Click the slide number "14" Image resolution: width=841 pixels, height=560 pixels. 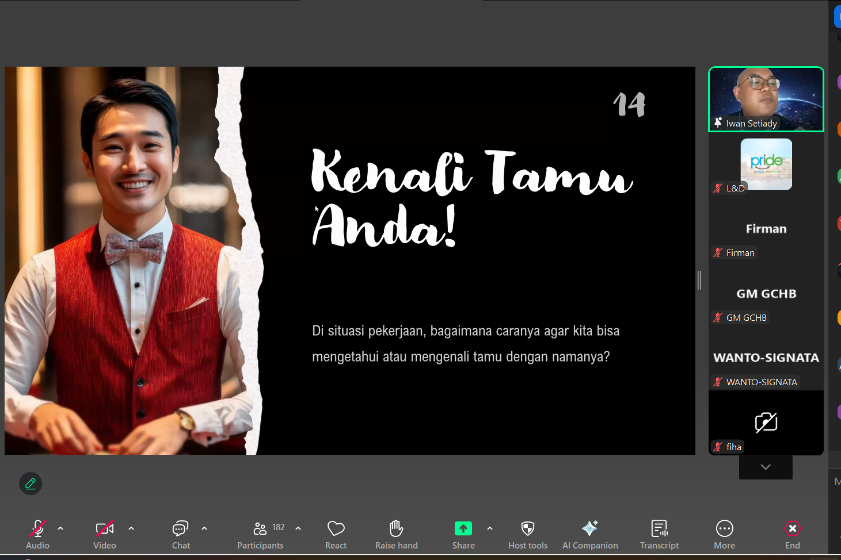[629, 105]
